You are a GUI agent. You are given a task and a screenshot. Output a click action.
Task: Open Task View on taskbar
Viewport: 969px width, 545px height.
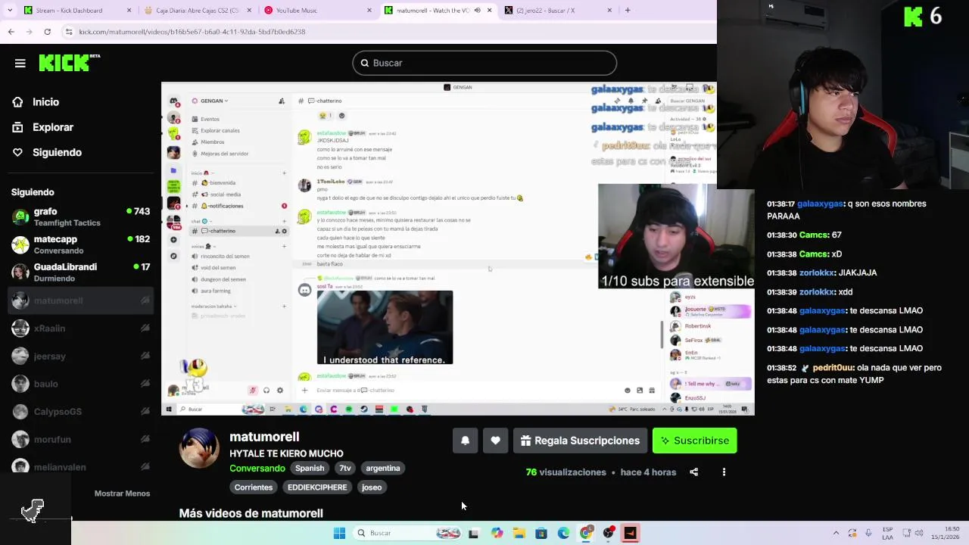tap(474, 534)
